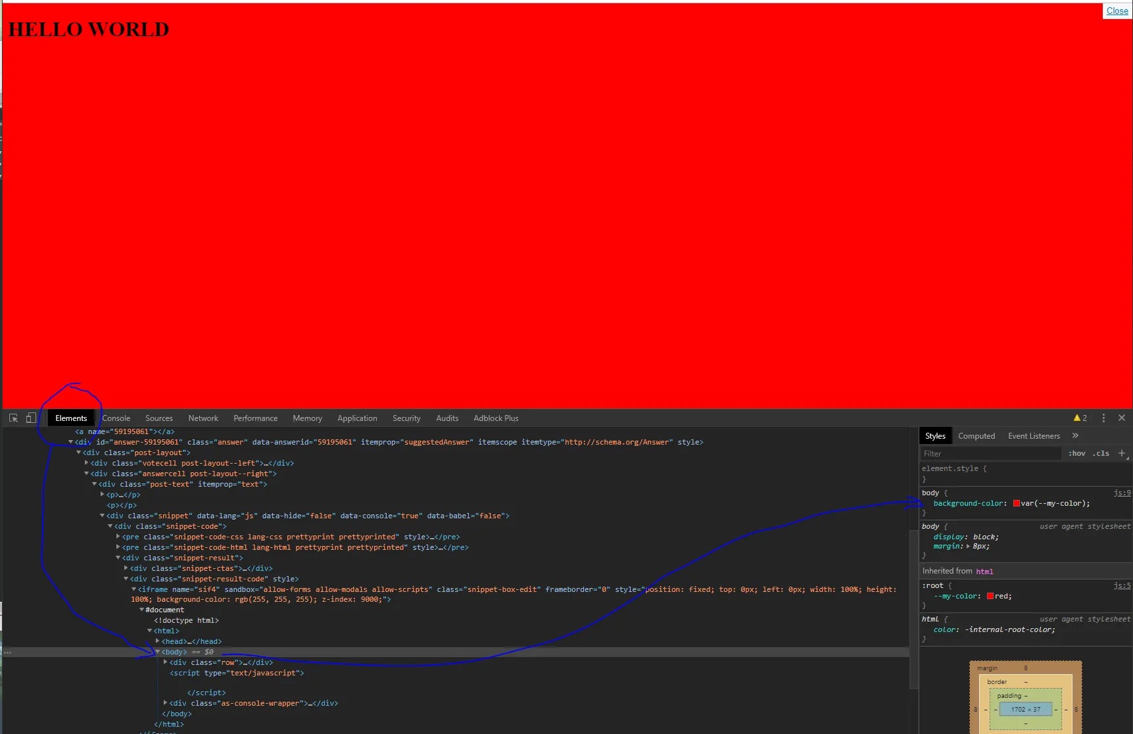Expand the lang-html pre node
1133x734 pixels.
click(118, 547)
